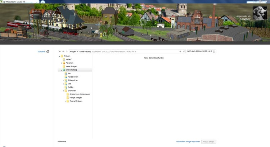The width and height of the screenshot is (270, 147).
Task: Click Vorhandene Anlage importieren link
Action: [188, 142]
